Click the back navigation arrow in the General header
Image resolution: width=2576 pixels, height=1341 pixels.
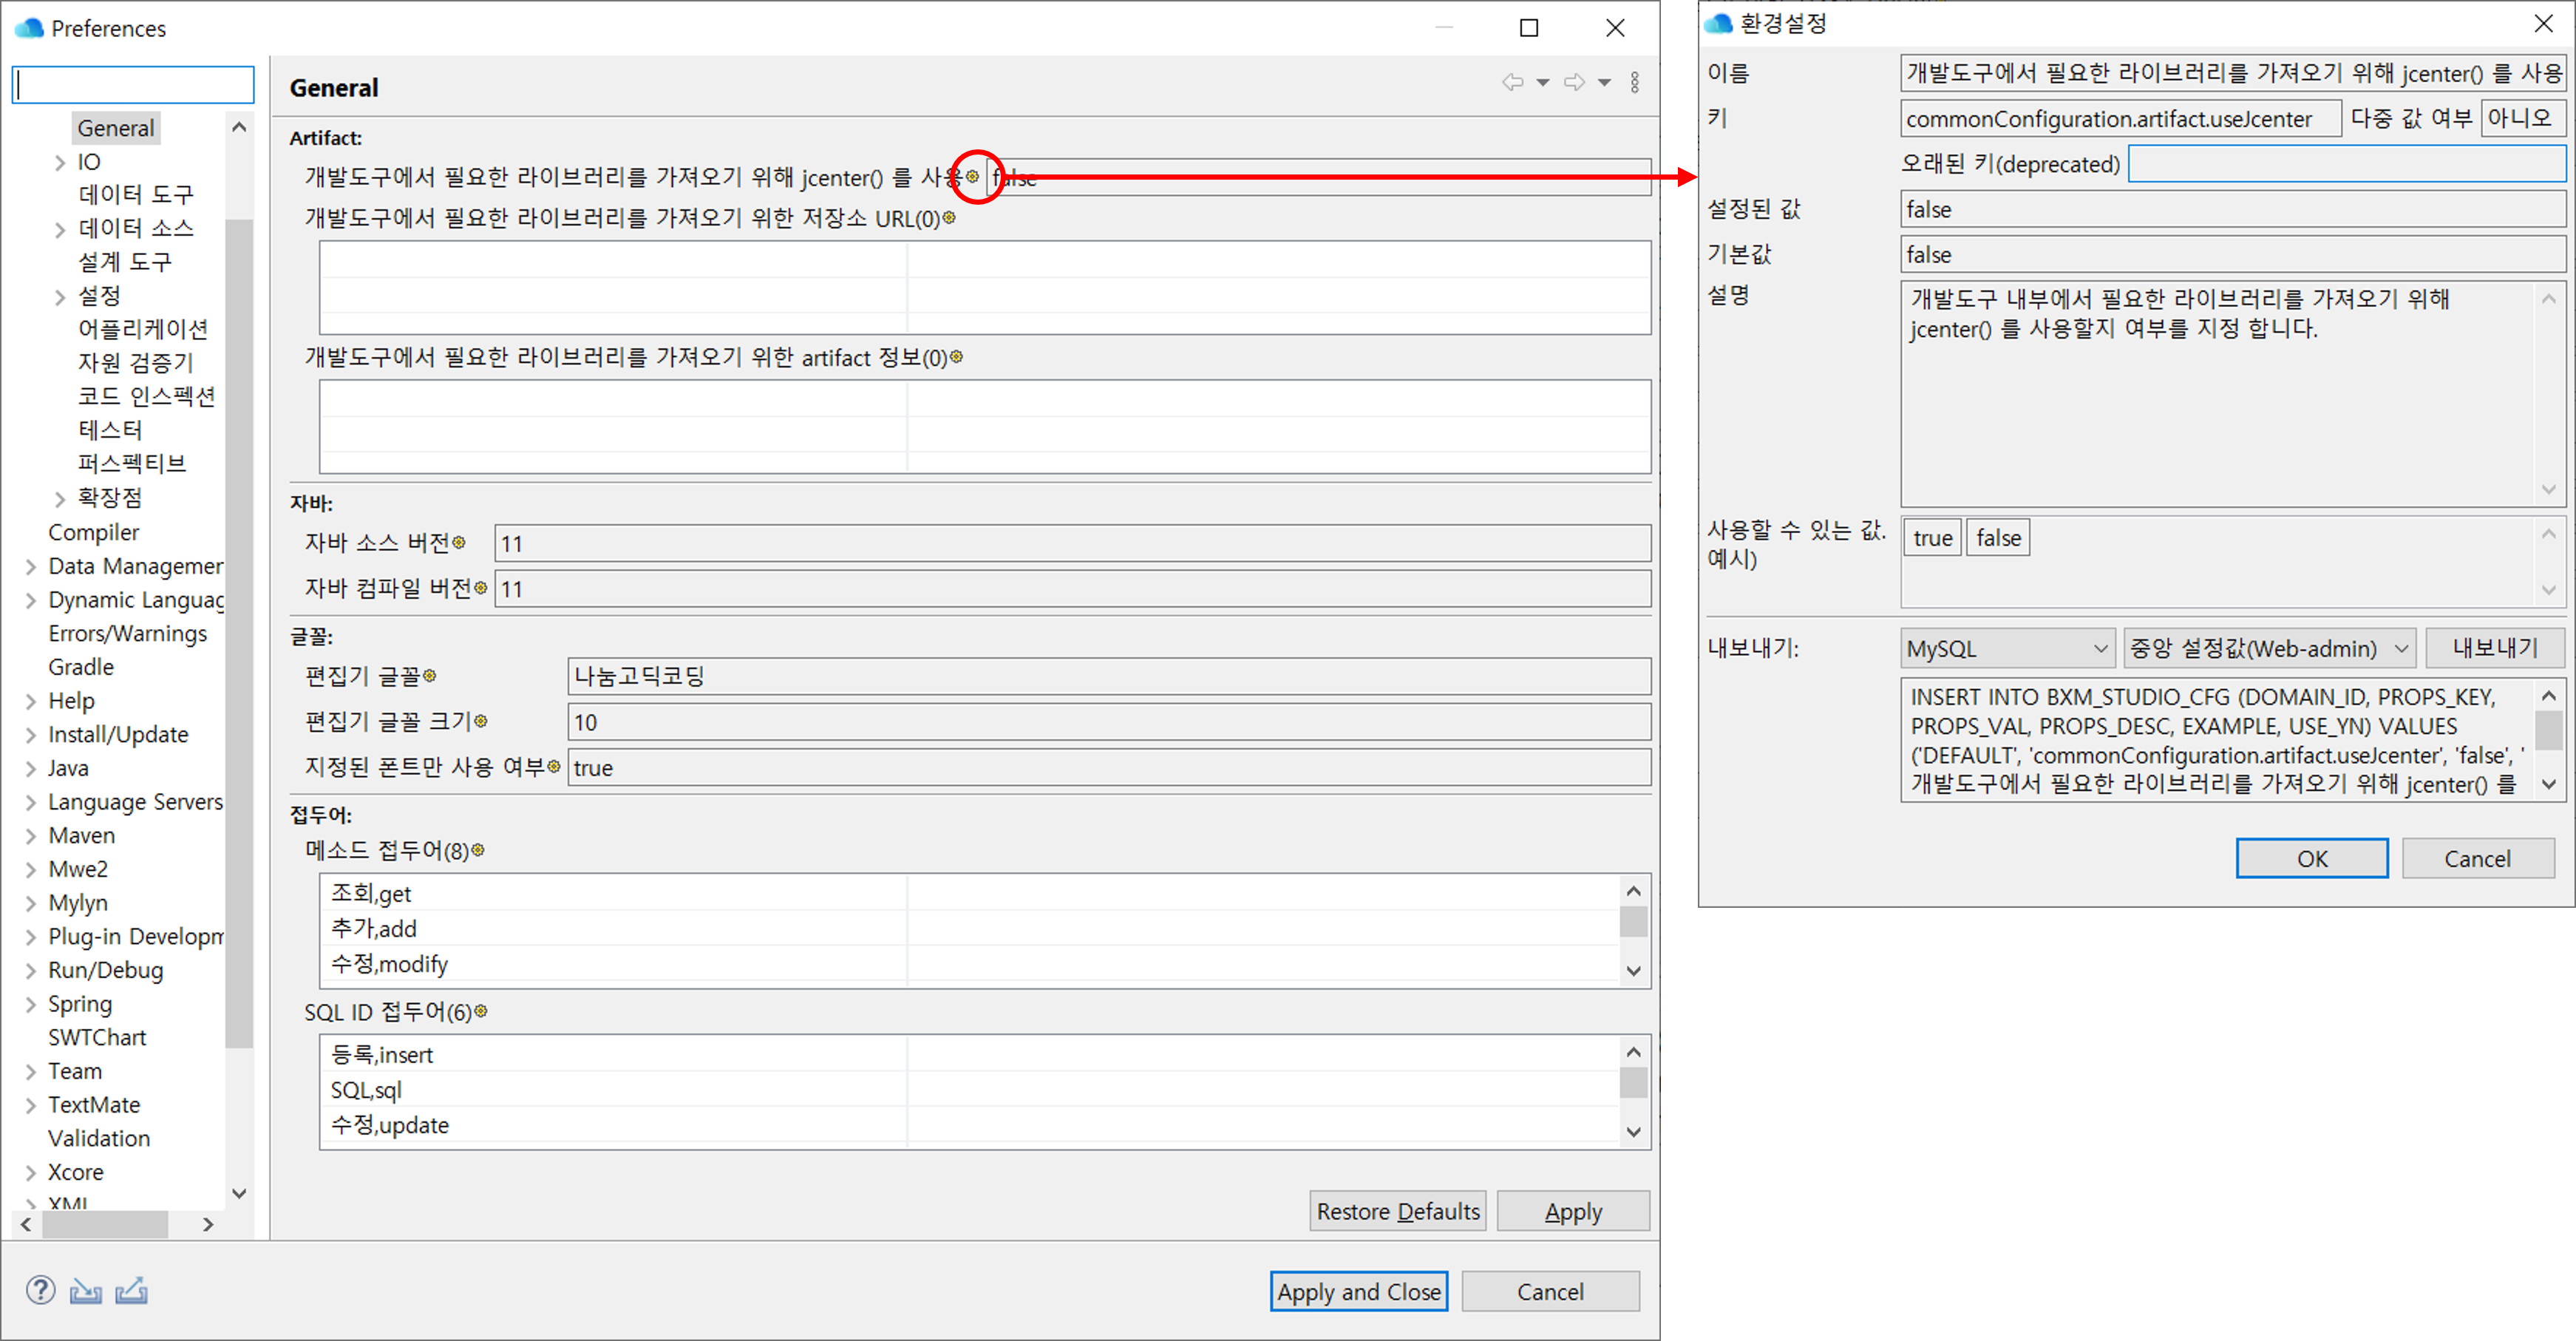point(1512,83)
